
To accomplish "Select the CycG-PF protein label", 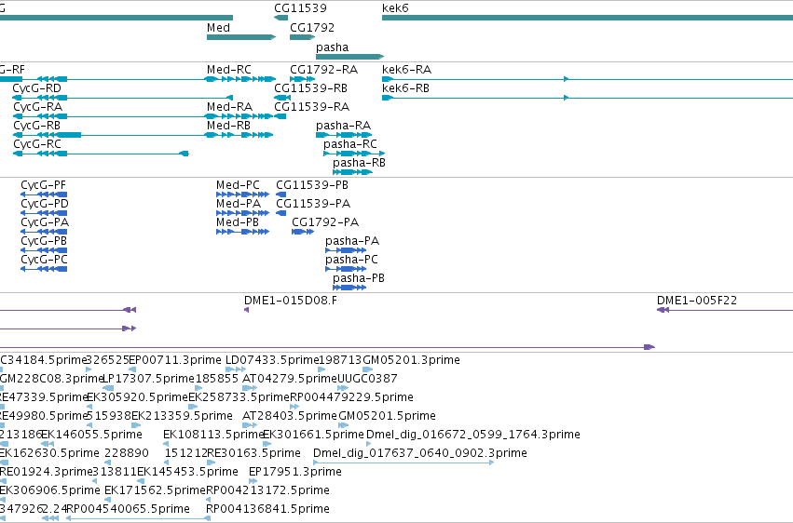I will pyautogui.click(x=44, y=185).
